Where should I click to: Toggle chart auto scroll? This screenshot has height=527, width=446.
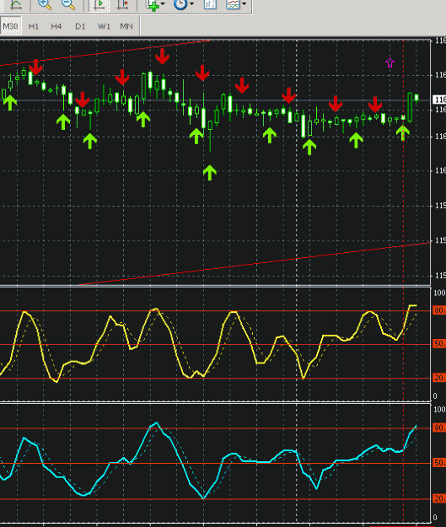tap(99, 5)
